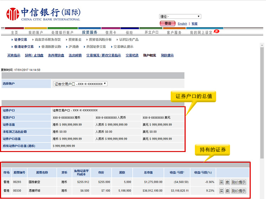Viewport: 266px width, 199px height.
Task: Select the 投资服务 menu tab
Action: pyautogui.click(x=90, y=32)
